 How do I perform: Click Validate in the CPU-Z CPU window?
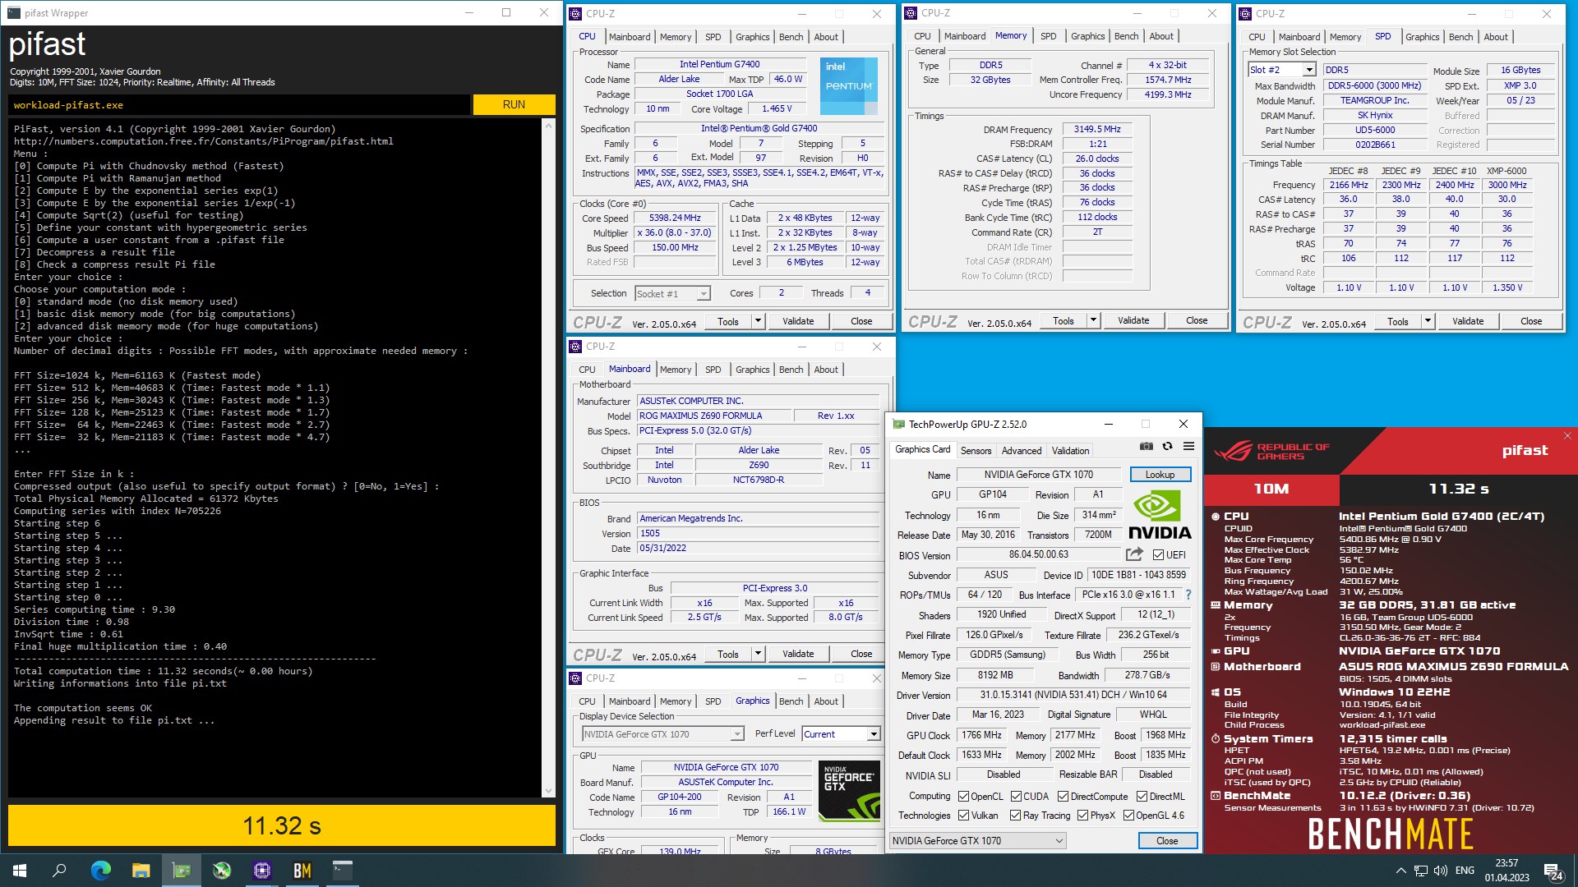[x=798, y=321]
